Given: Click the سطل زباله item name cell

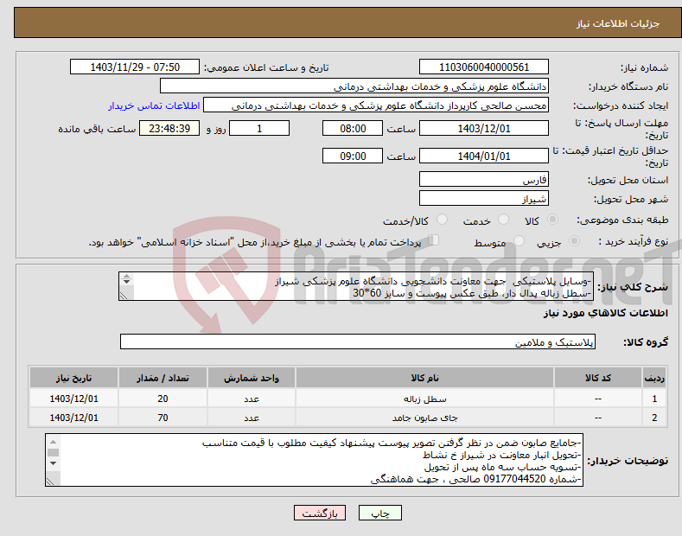Looking at the screenshot, I should [424, 399].
